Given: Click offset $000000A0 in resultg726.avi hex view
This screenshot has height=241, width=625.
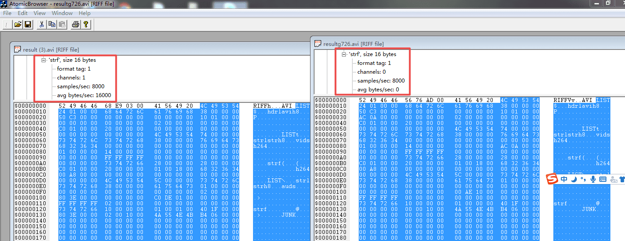Looking at the screenshot, I should coord(331,157).
